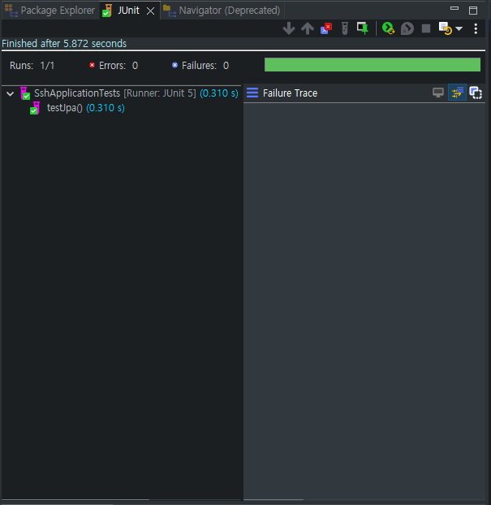Viewport: 491px width, 505px height.
Task: Compare actual with expected result icon
Action: [x=476, y=93]
